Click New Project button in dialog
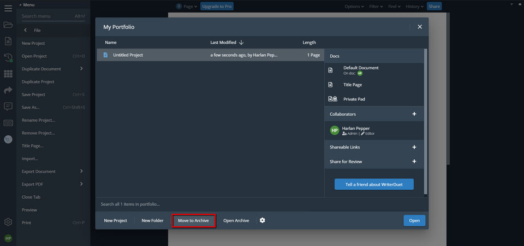This screenshot has height=246, width=524. (x=115, y=220)
